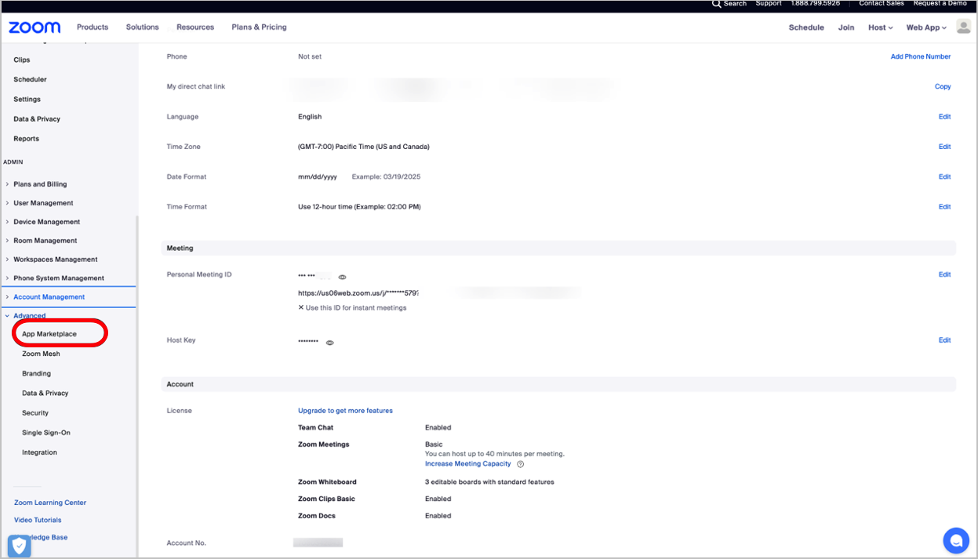Expand Workspaces Management section
The width and height of the screenshot is (978, 559).
[55, 260]
